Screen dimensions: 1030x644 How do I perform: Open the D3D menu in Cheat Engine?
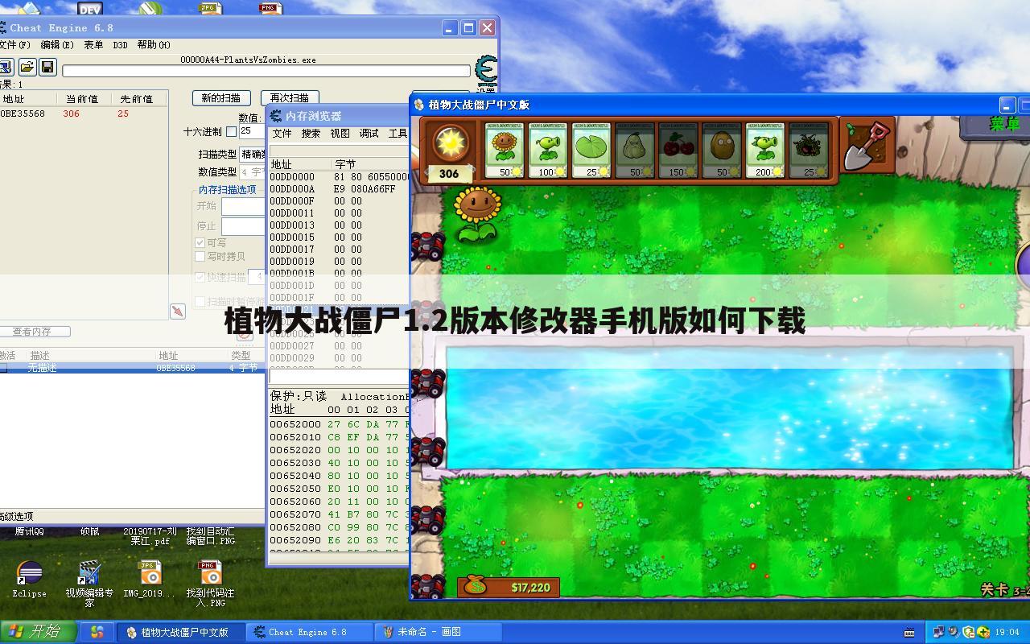click(x=120, y=45)
